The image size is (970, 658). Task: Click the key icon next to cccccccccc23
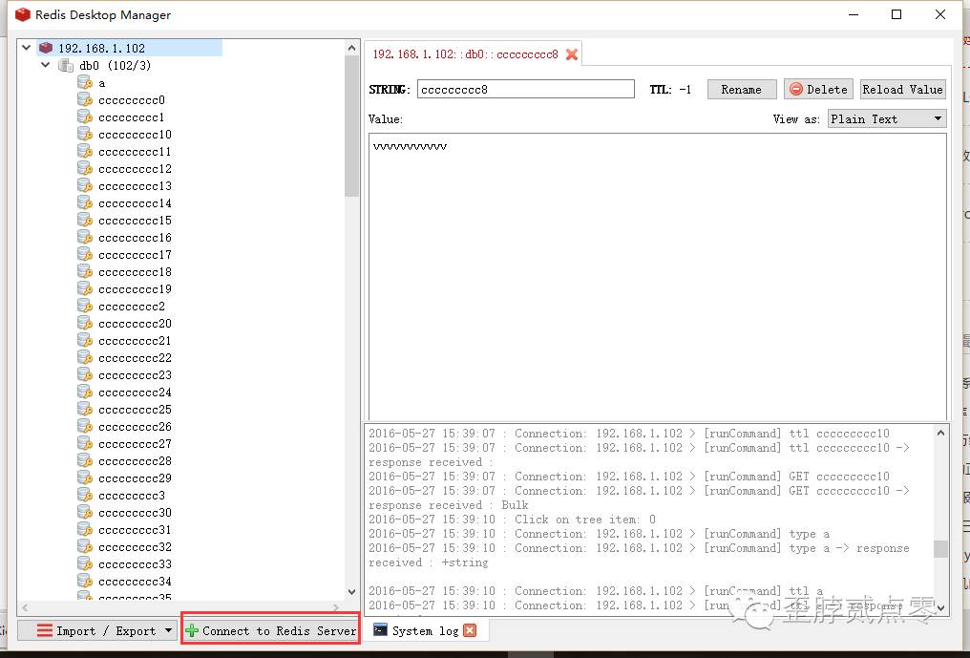(85, 374)
